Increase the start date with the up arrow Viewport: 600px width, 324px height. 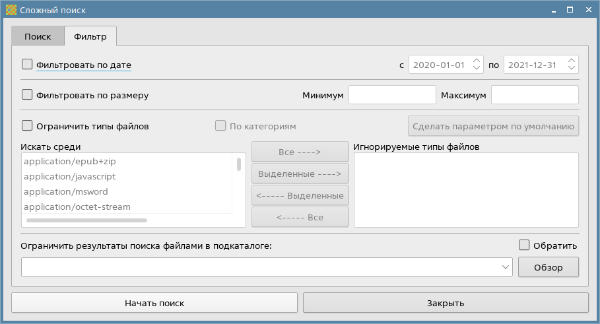tap(477, 61)
